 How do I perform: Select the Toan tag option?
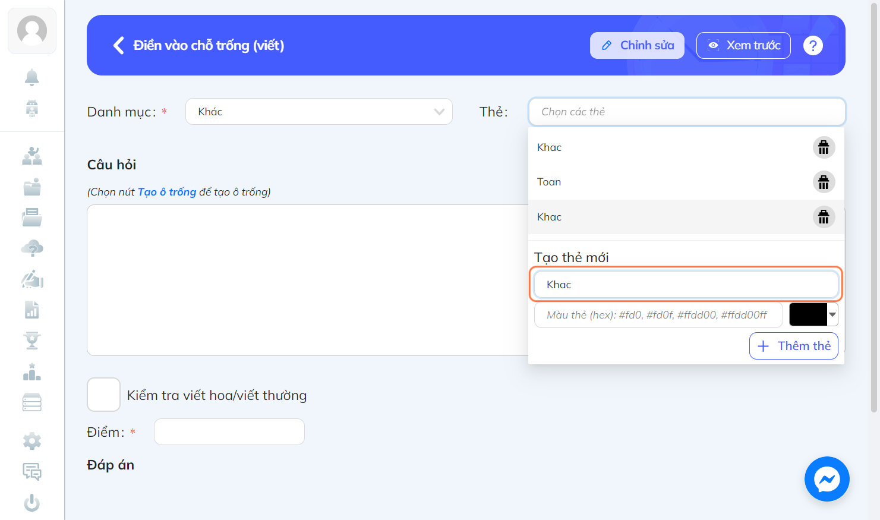pos(686,182)
